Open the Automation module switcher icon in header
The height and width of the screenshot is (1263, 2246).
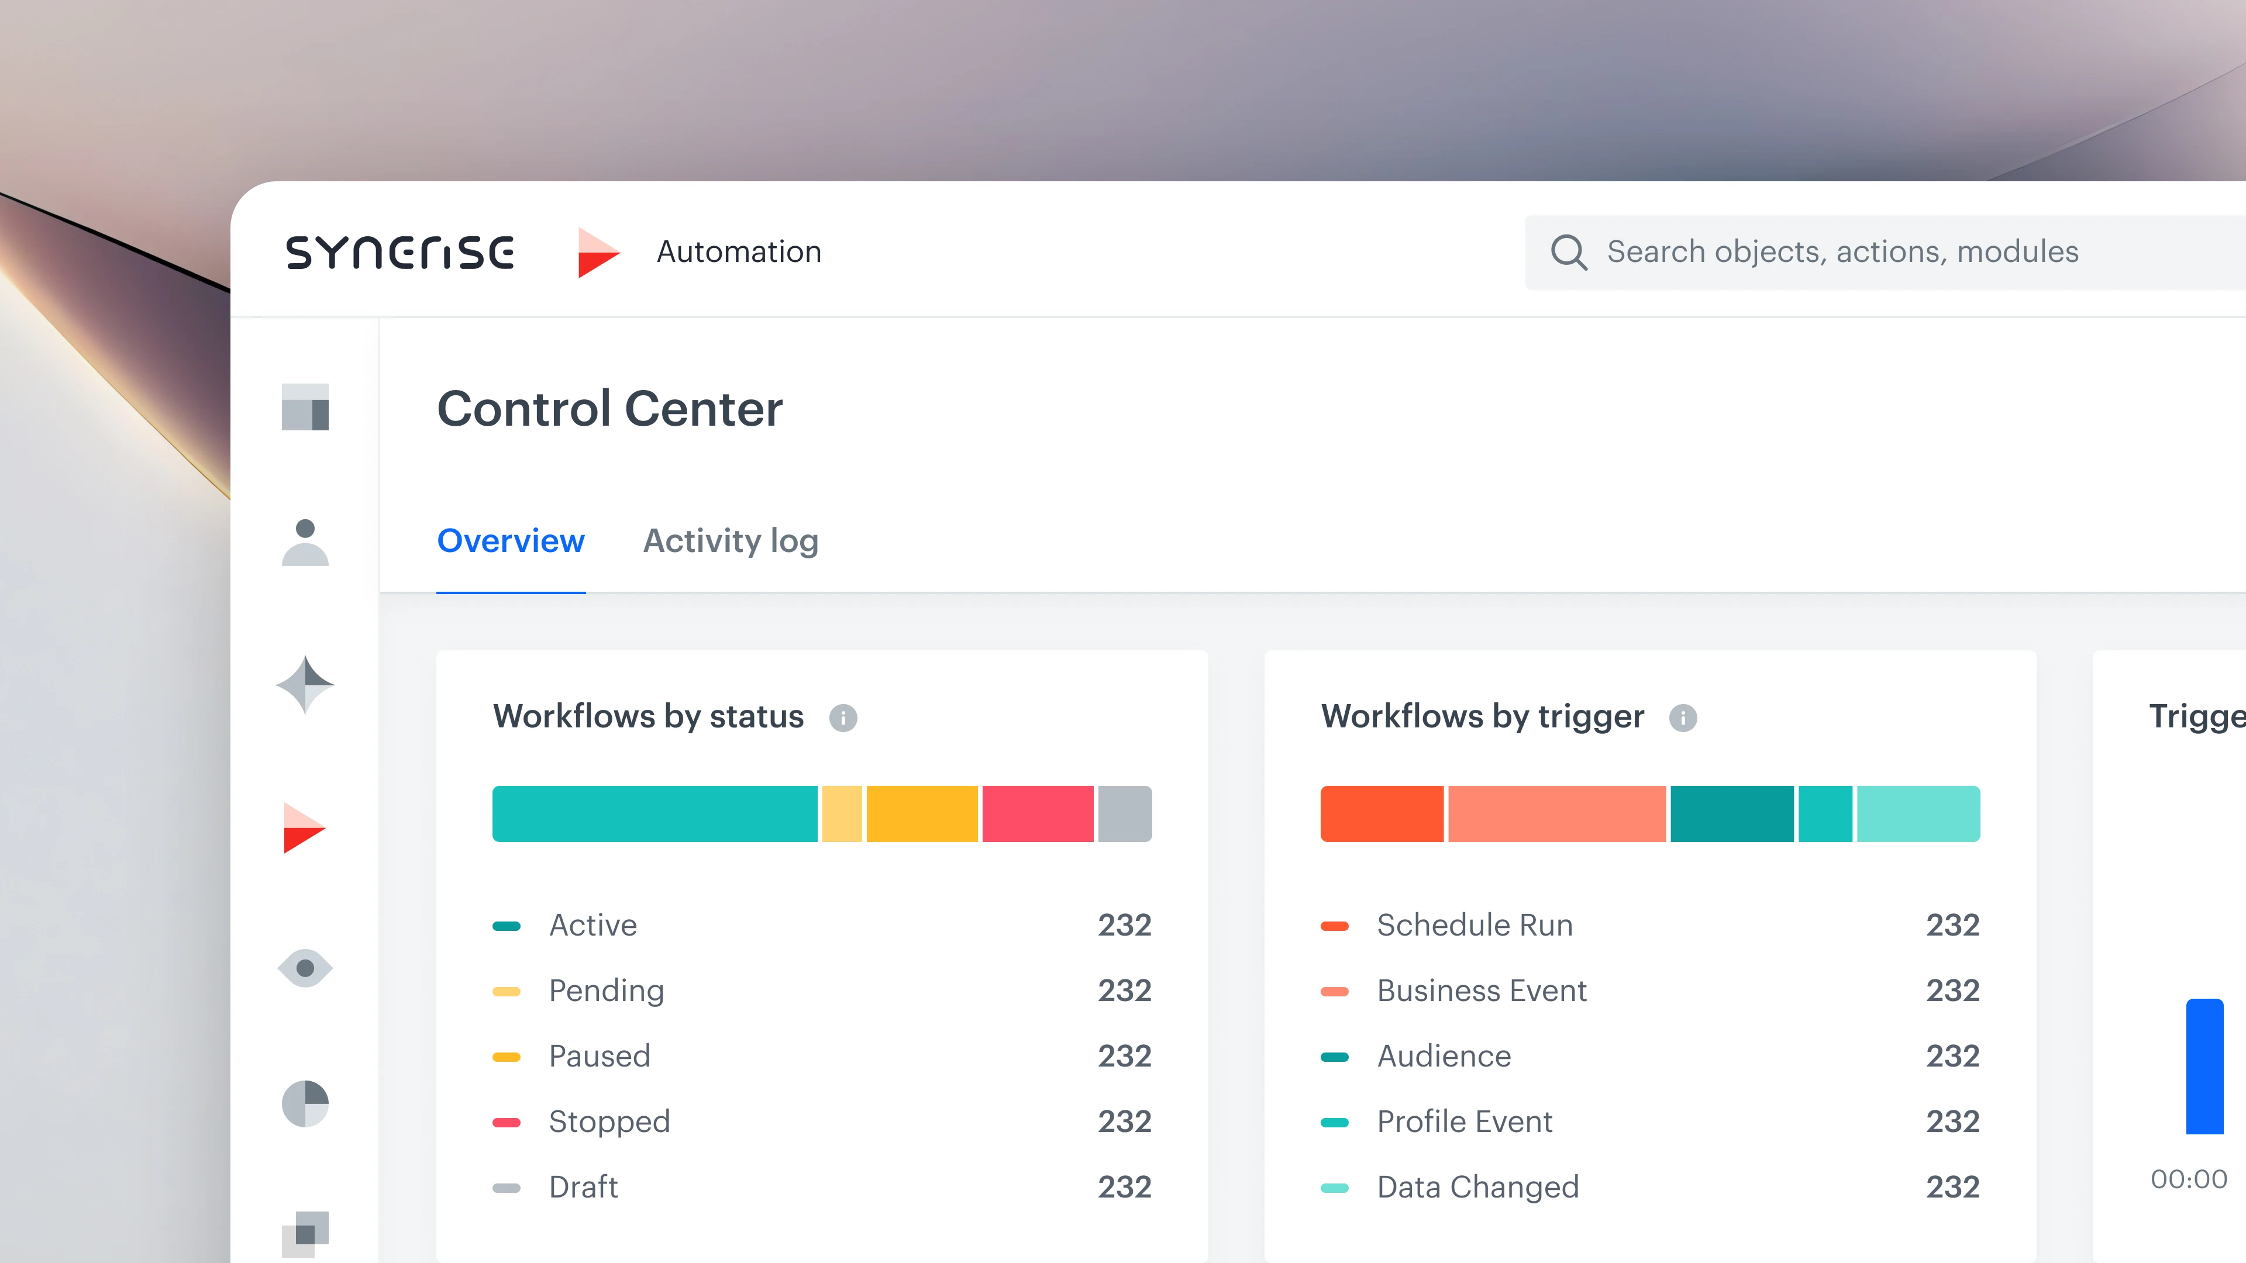click(x=599, y=253)
